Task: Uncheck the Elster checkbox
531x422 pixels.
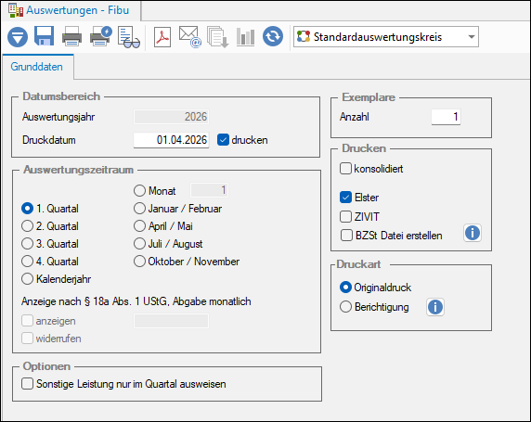Action: point(345,198)
